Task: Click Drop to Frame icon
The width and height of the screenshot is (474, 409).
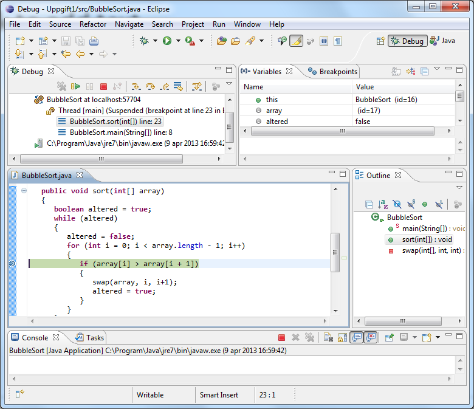Action: [178, 87]
